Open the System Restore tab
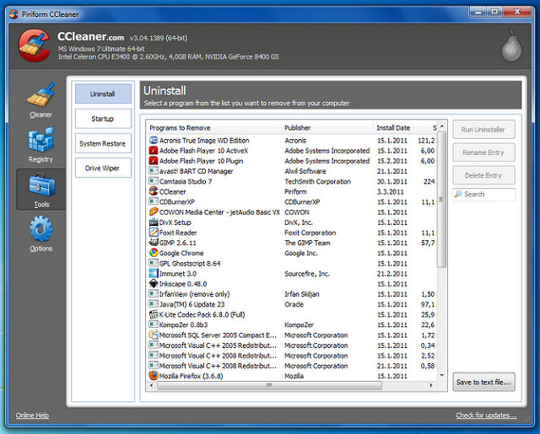This screenshot has width=540, height=434. click(103, 143)
